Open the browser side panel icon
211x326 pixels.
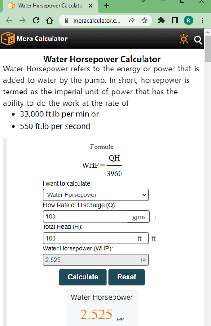(x=175, y=20)
